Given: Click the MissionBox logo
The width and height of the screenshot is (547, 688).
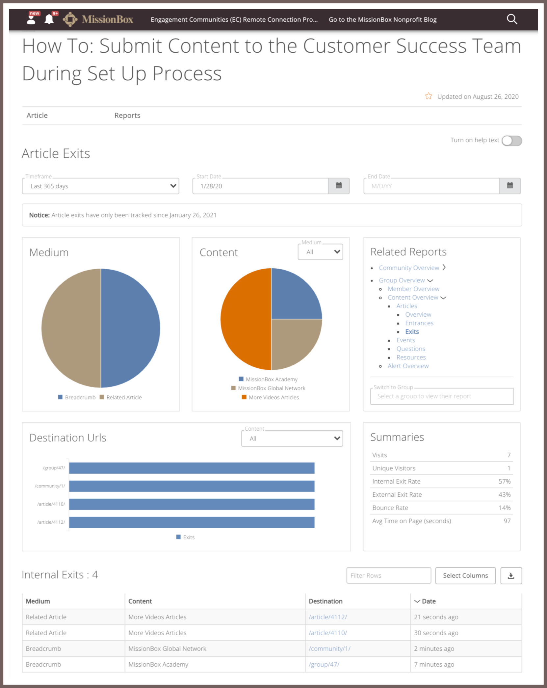Looking at the screenshot, I should 98,19.
